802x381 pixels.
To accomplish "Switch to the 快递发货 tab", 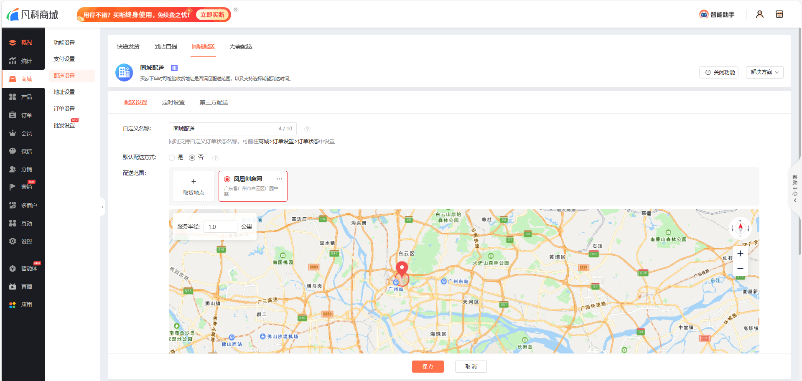I will pyautogui.click(x=128, y=46).
